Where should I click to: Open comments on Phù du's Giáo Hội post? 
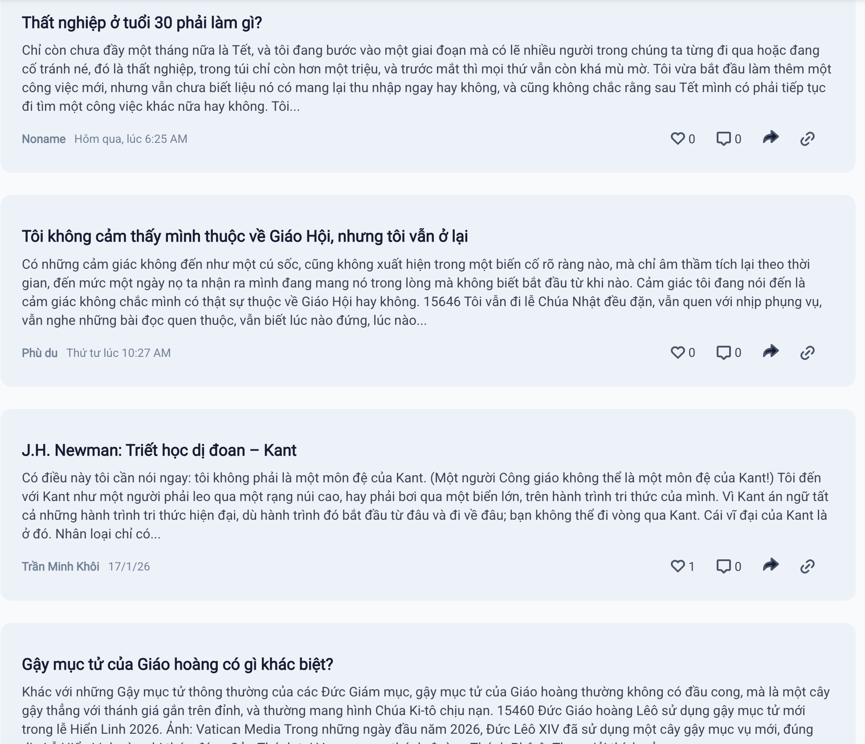pyautogui.click(x=723, y=352)
